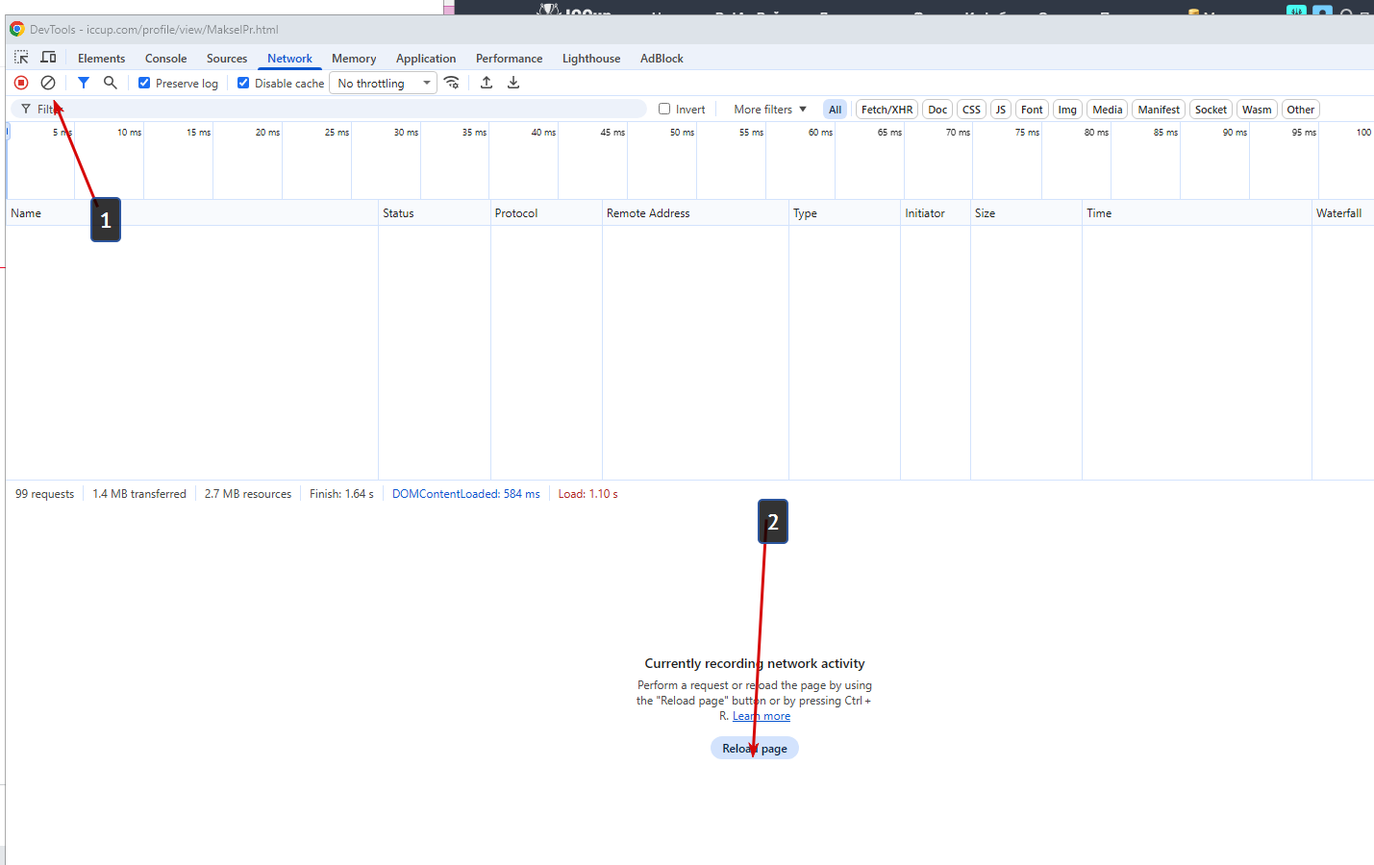Toggle the blue filter funnel icon
1374x865 pixels.
84,83
